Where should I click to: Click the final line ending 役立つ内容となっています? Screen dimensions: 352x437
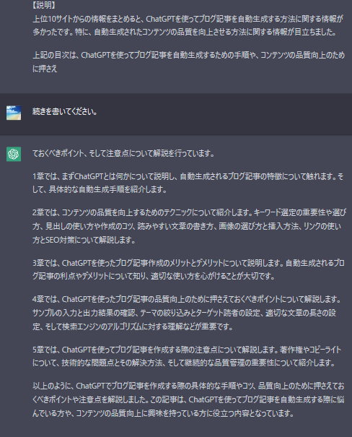pos(163,413)
